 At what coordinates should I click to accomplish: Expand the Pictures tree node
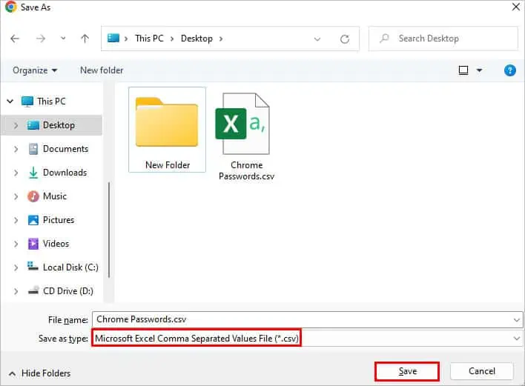16,220
